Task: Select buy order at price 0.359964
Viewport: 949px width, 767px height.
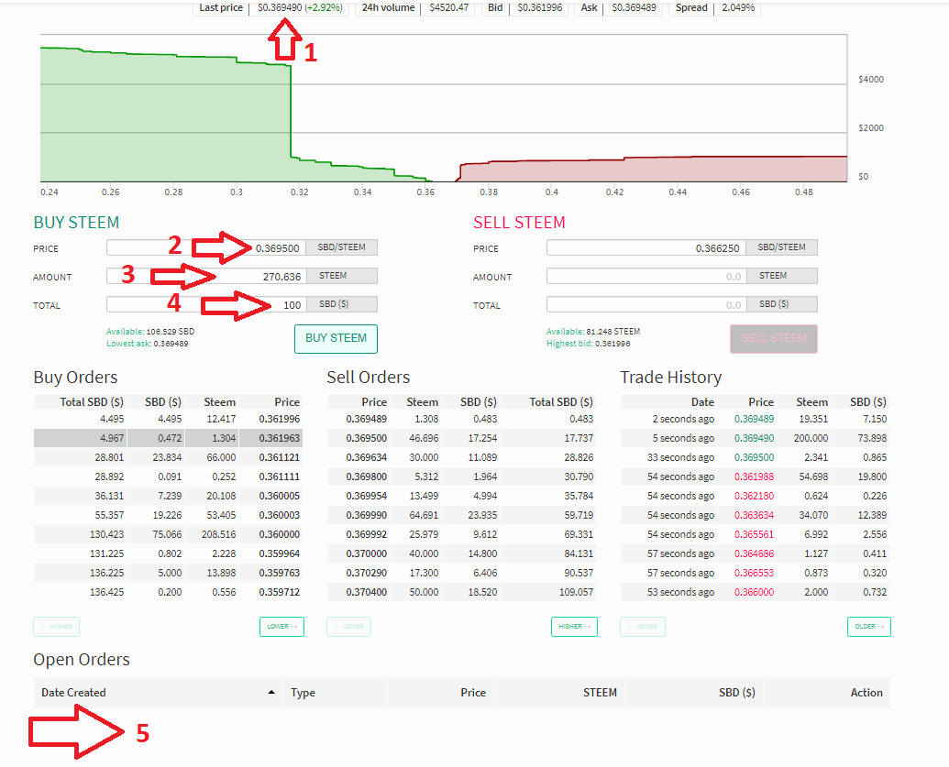Action: pyautogui.click(x=168, y=553)
